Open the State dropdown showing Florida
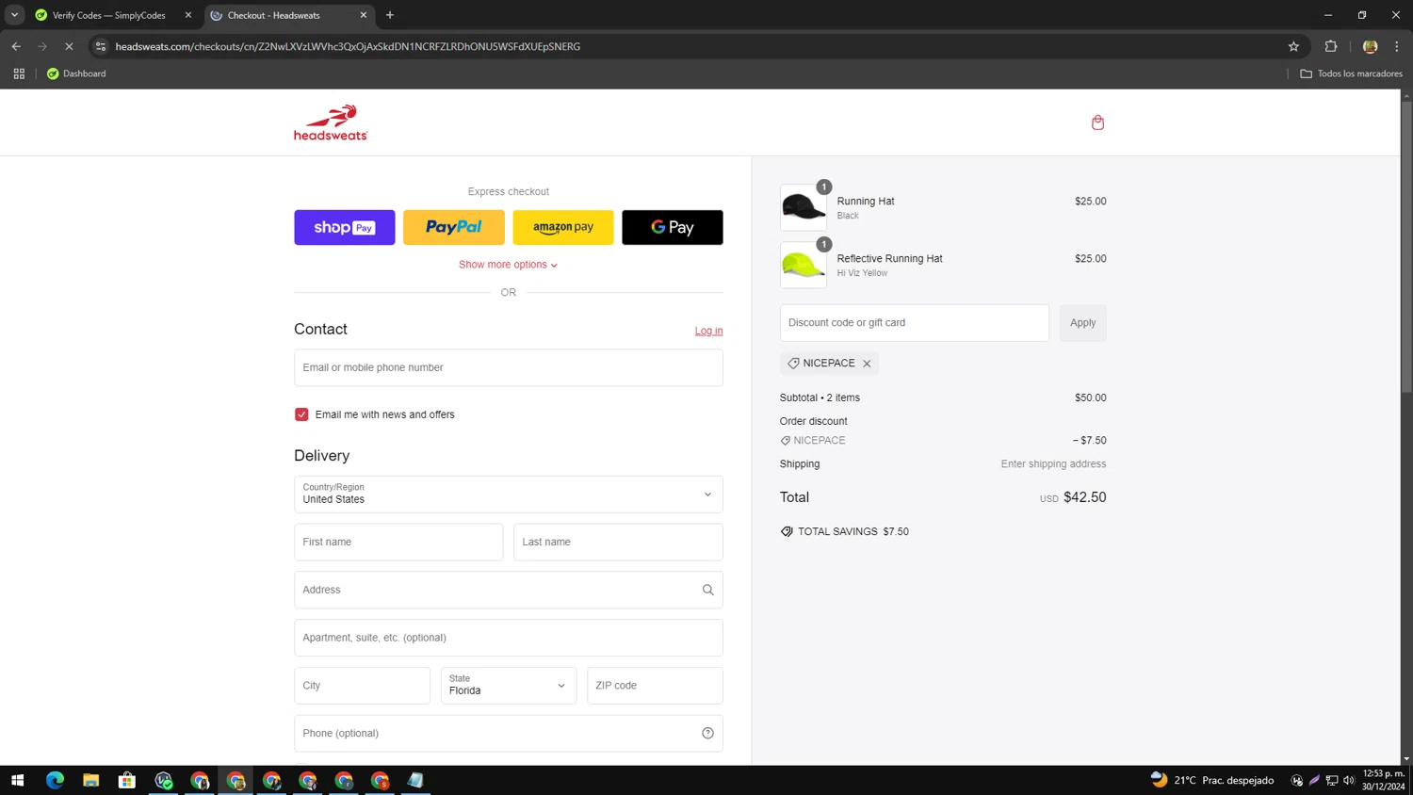 click(x=509, y=686)
